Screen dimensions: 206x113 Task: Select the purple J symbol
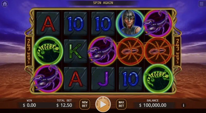coord(103,79)
